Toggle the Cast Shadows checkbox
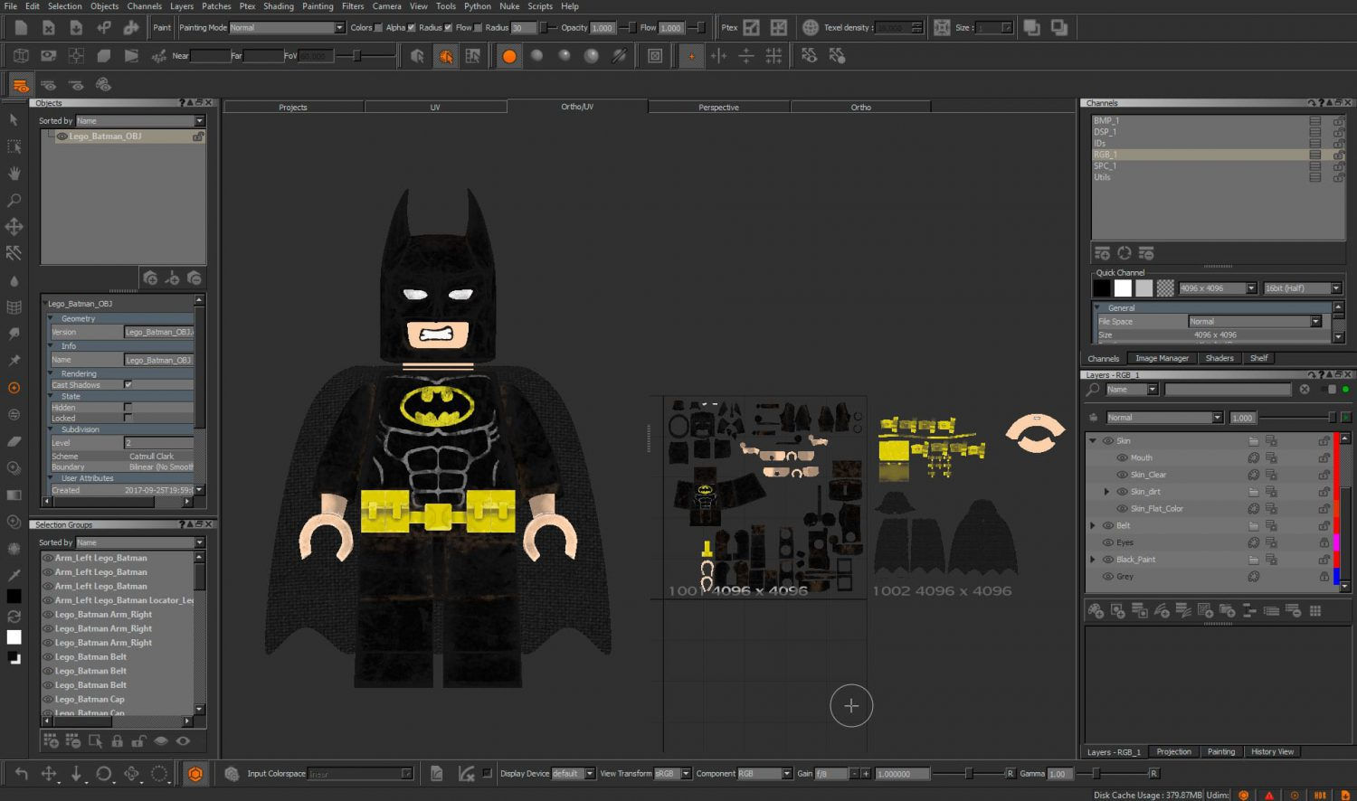The image size is (1357, 801). coord(128,384)
